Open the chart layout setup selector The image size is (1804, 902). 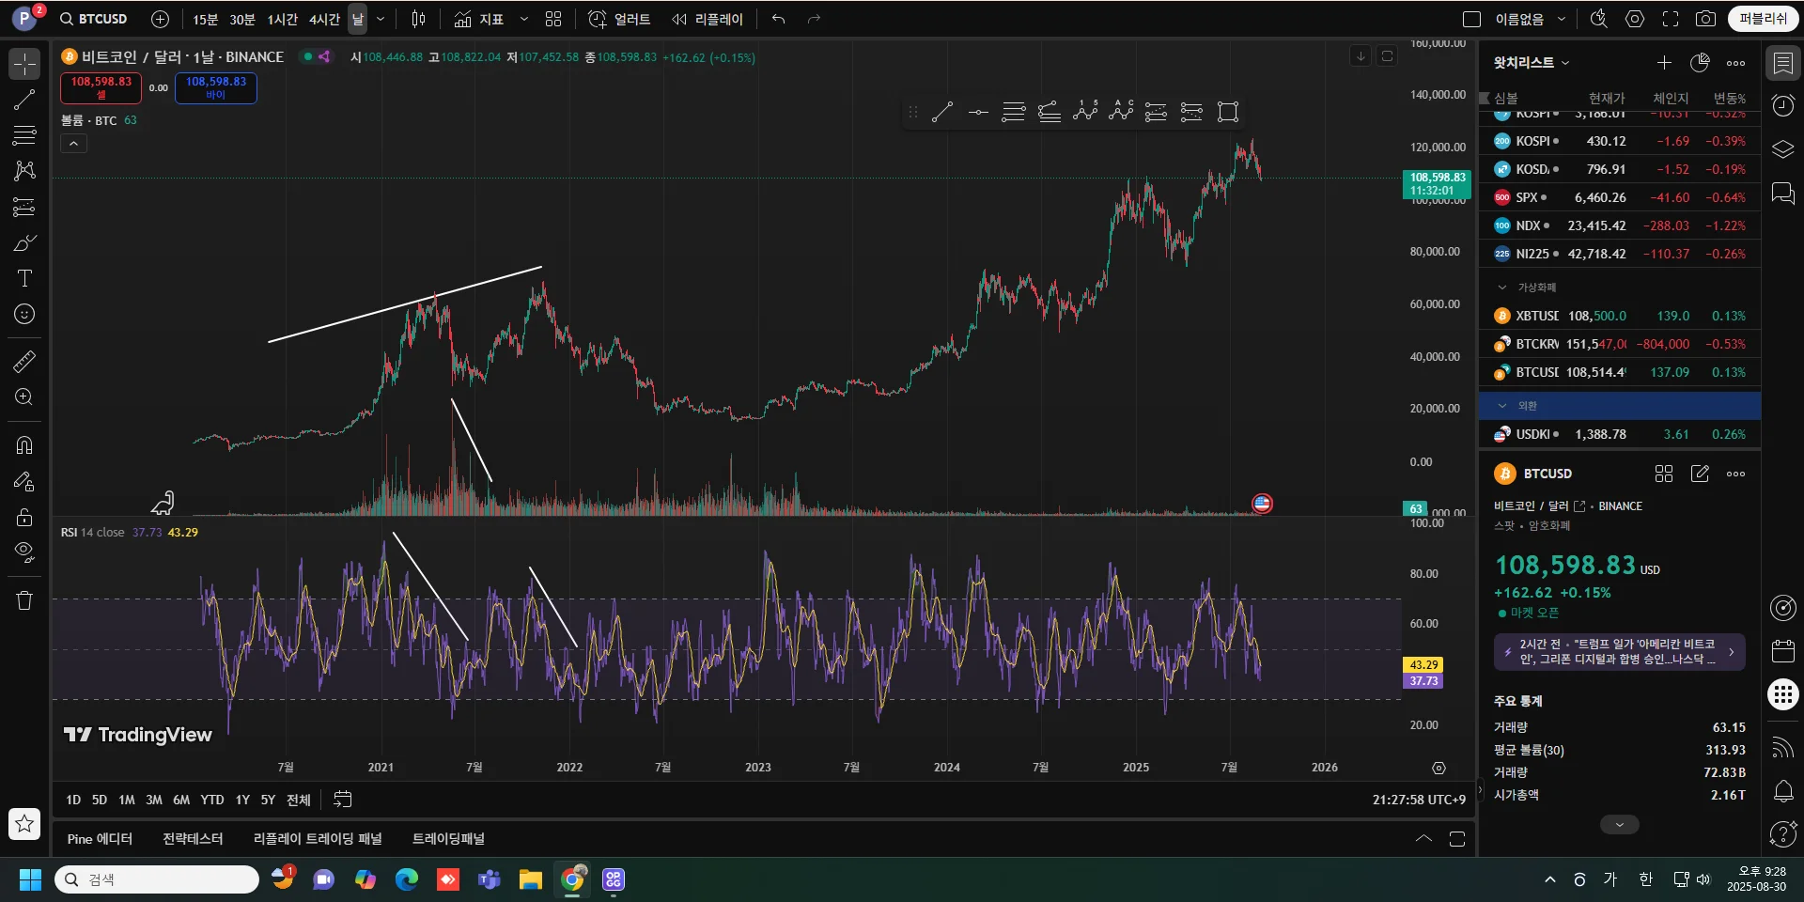click(x=1472, y=19)
